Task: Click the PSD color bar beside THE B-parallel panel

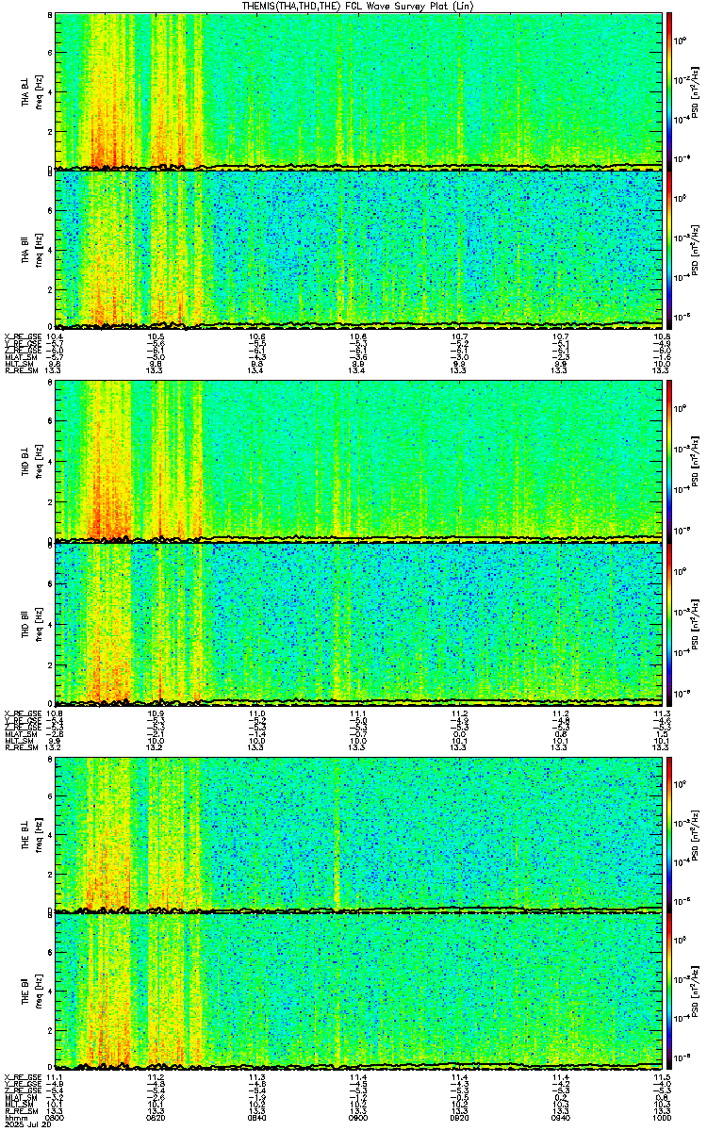Action: [670, 992]
